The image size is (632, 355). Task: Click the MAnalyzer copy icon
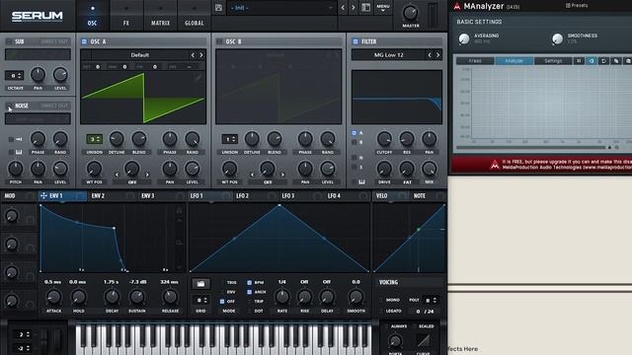coord(616,61)
